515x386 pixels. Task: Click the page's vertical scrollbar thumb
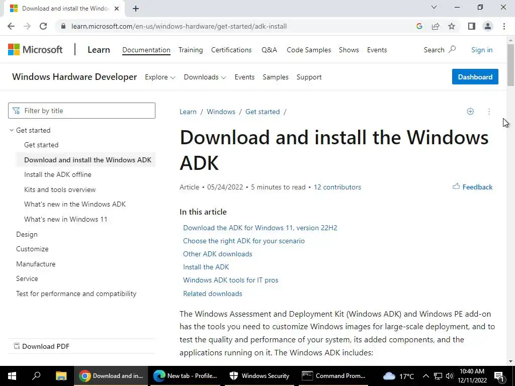[510, 65]
